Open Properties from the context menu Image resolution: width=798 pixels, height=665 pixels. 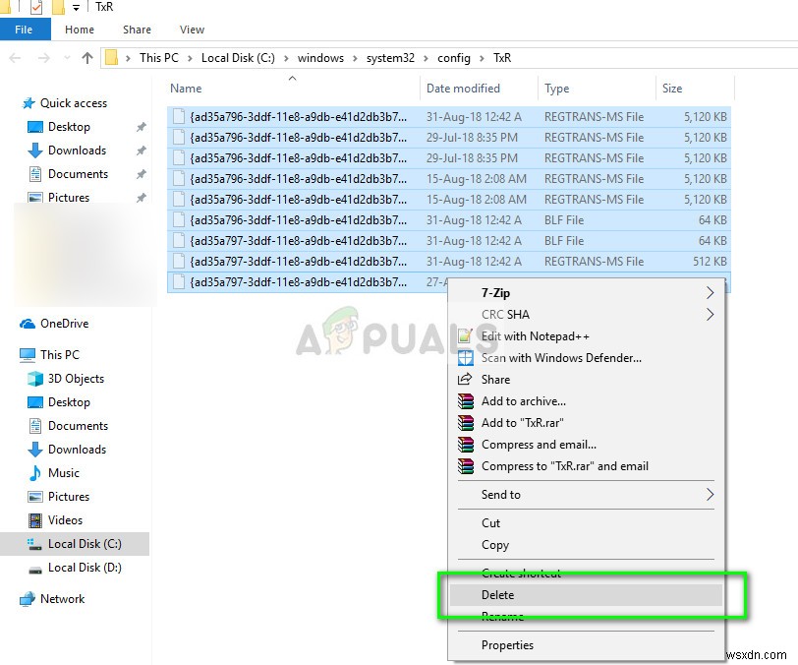[x=508, y=645]
